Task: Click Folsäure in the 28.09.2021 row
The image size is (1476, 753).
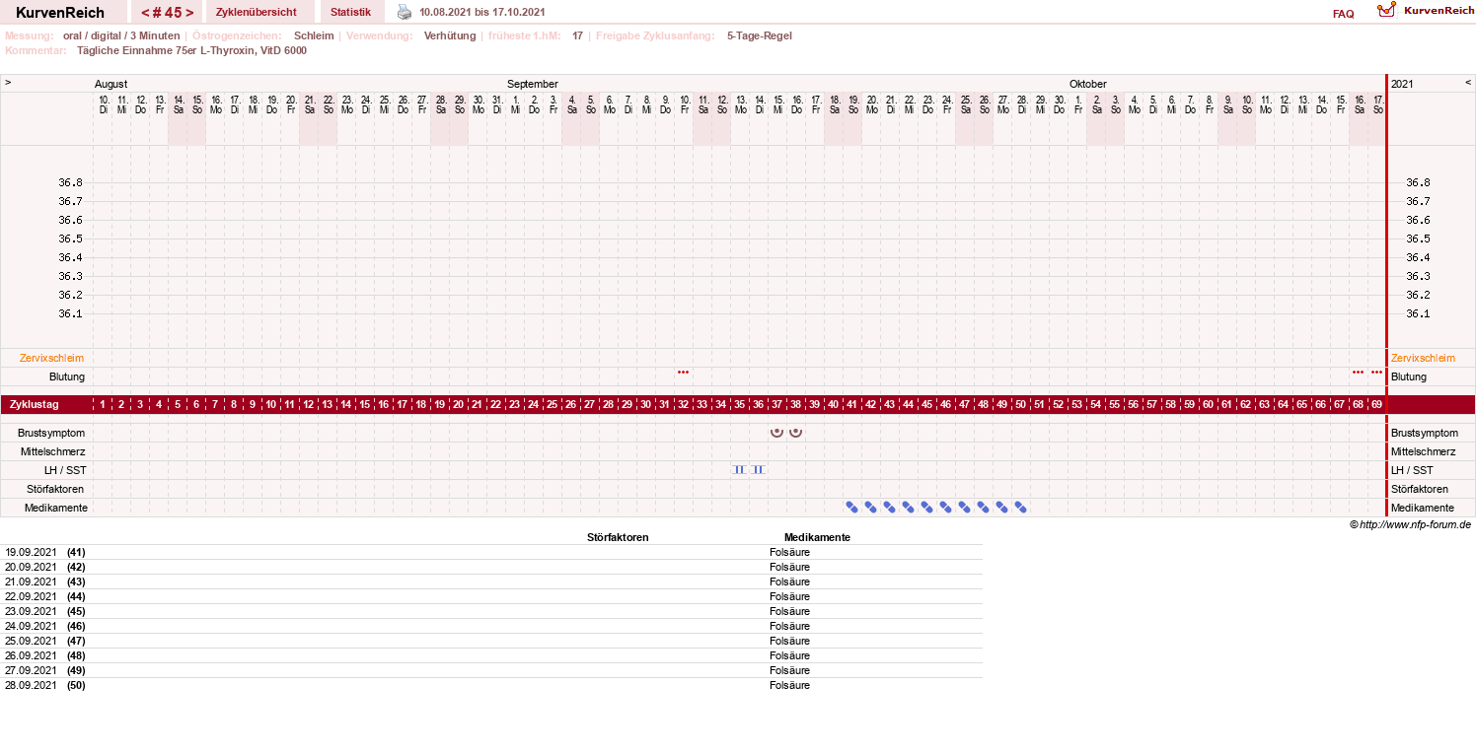Action: tap(789, 685)
